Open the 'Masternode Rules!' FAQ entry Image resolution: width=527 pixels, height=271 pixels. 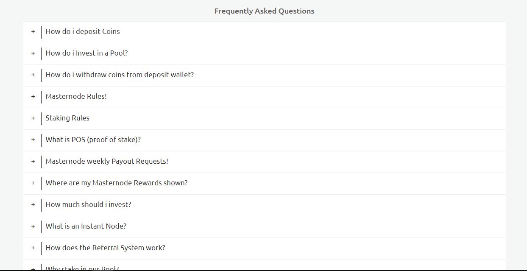coord(76,97)
